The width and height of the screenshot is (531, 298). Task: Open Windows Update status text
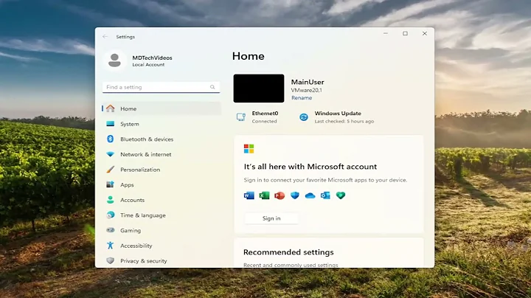(338, 114)
